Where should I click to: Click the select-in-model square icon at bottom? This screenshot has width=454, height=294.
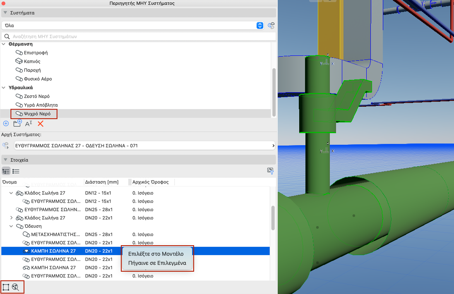point(6,287)
